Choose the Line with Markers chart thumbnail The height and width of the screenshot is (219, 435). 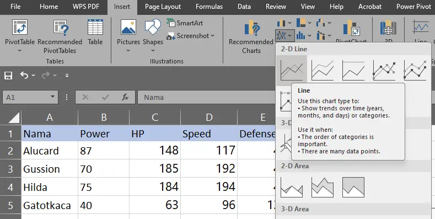click(x=384, y=71)
